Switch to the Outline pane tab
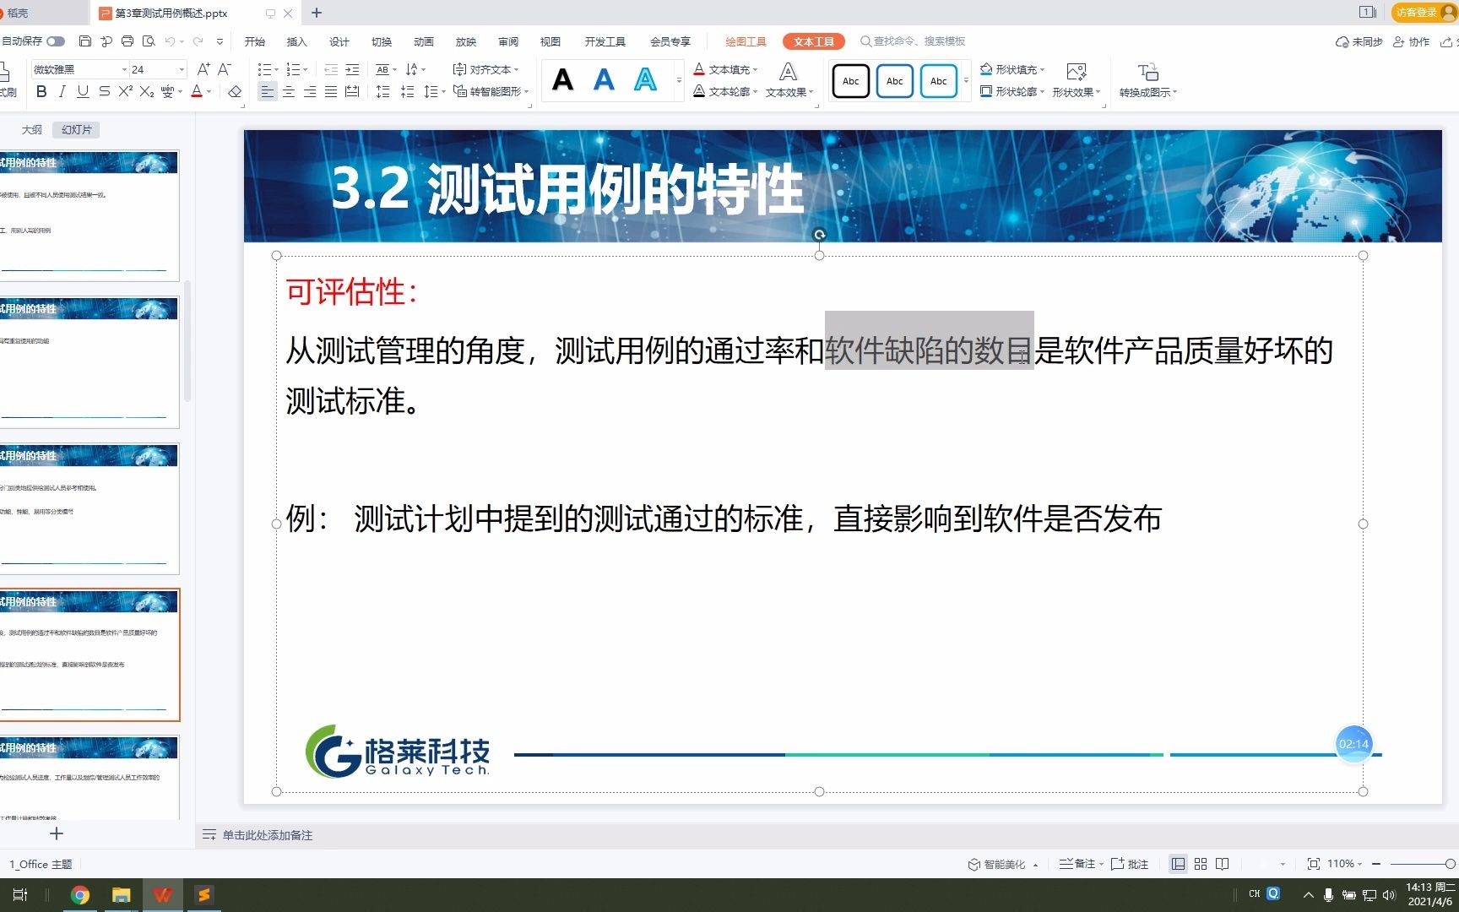This screenshot has width=1459, height=912. [x=31, y=129]
